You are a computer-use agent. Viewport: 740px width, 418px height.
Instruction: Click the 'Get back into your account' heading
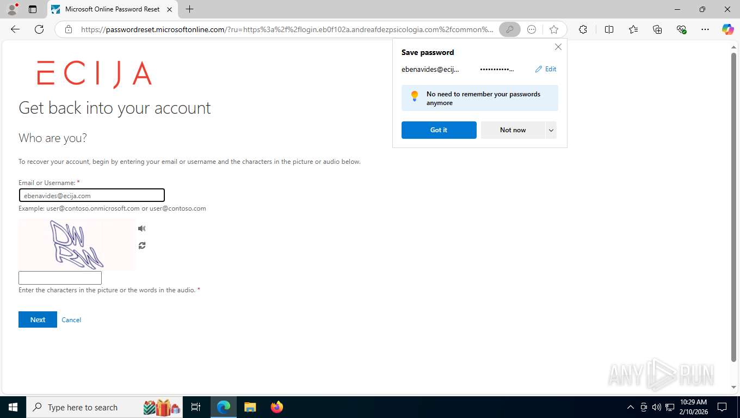(x=115, y=108)
